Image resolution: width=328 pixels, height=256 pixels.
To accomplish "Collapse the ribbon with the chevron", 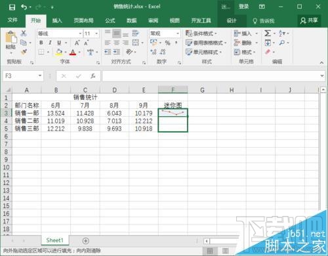I will pos(321,62).
